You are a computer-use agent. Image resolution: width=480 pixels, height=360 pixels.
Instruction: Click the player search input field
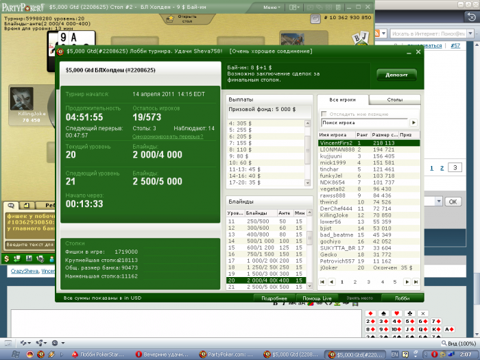coord(365,123)
